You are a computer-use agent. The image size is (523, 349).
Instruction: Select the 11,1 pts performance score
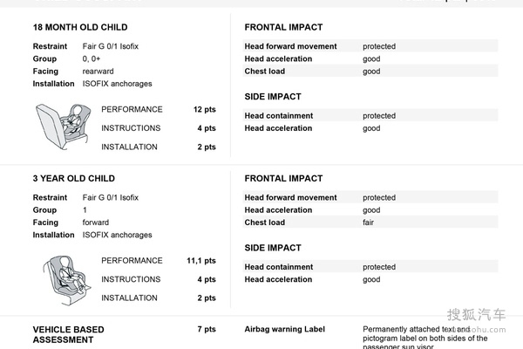(x=201, y=261)
